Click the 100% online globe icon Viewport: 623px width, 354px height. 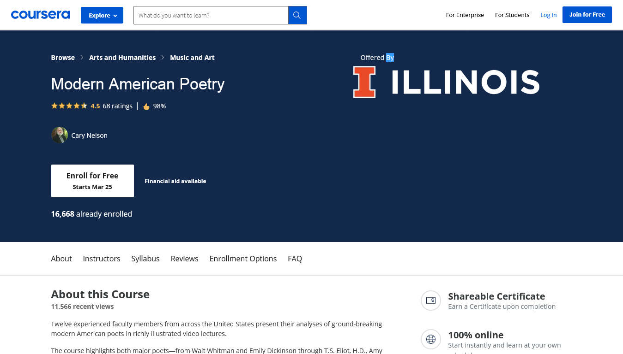431,339
